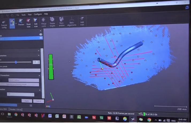Click the Apply button
The height and width of the screenshot is (123, 191).
[x=27, y=101]
